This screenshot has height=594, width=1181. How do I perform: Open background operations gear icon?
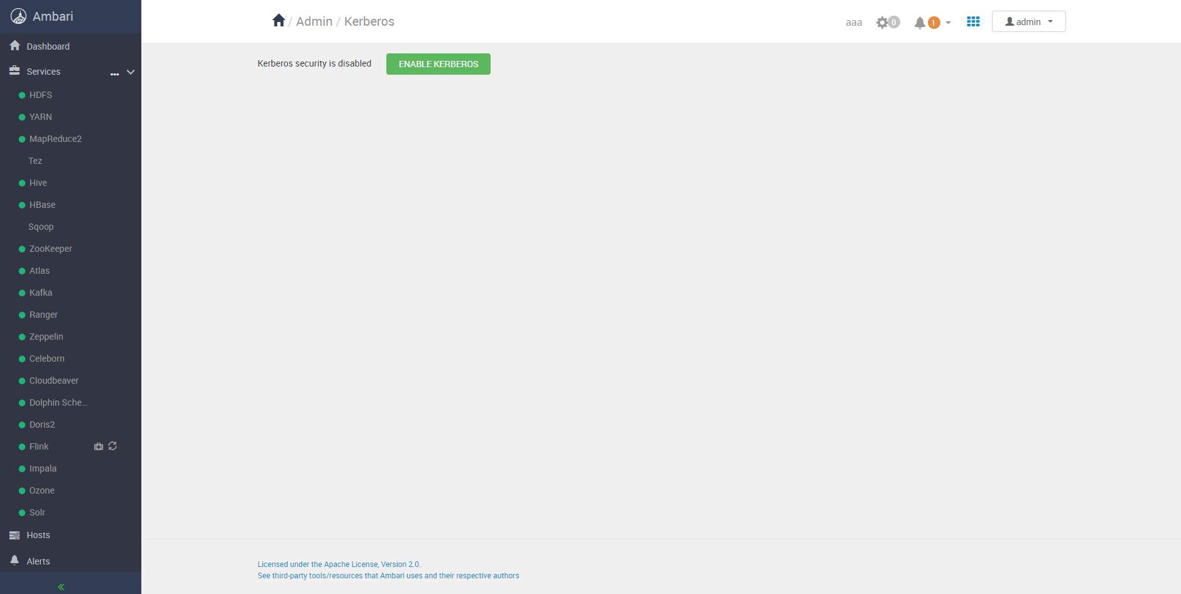(883, 23)
